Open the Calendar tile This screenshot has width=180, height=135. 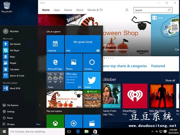click(x=55, y=44)
